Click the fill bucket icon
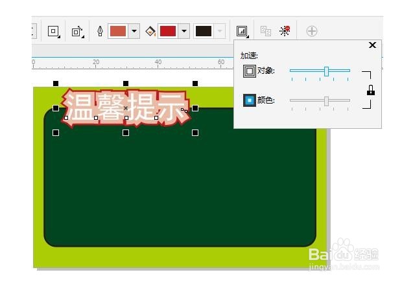 150,32
